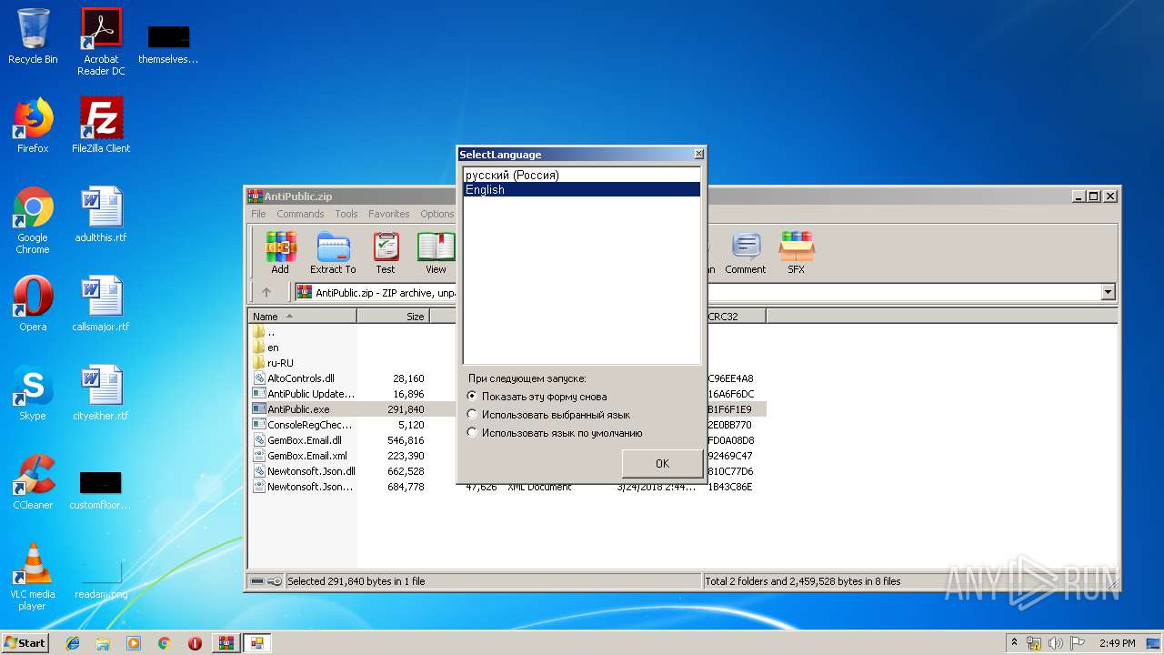Click the SFX toolbar icon
Image resolution: width=1164 pixels, height=655 pixels.
click(796, 253)
